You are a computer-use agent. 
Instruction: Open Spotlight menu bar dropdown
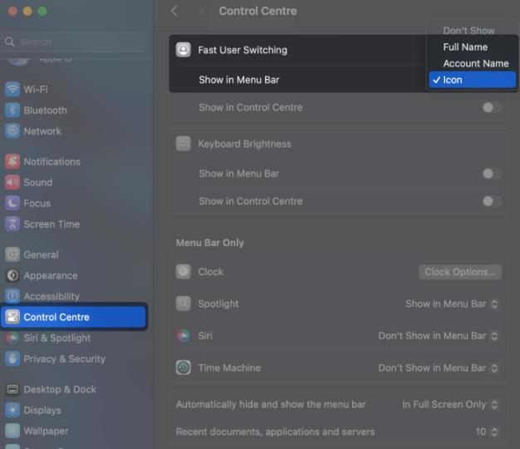[452, 304]
